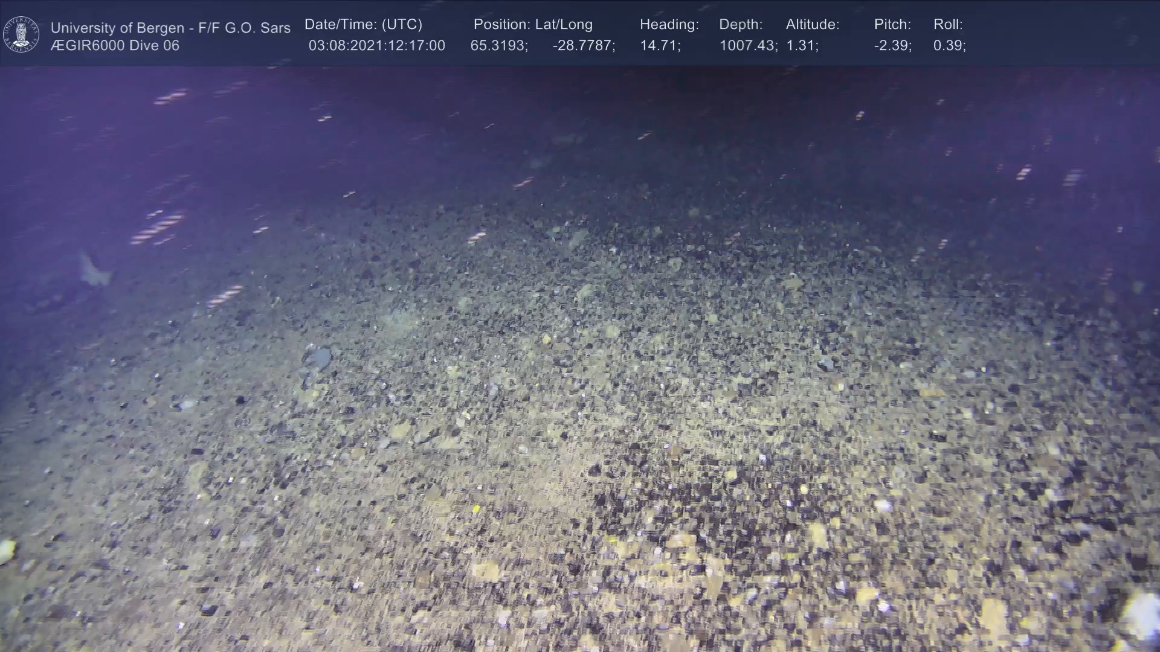Click the 'Pitch:' header label
Viewport: 1160px width, 652px height.
(892, 25)
